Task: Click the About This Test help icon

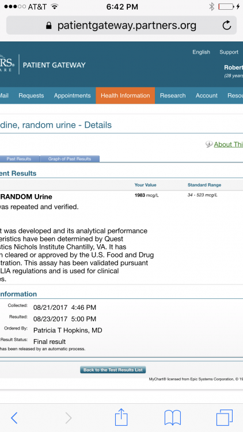Action: coord(209,144)
